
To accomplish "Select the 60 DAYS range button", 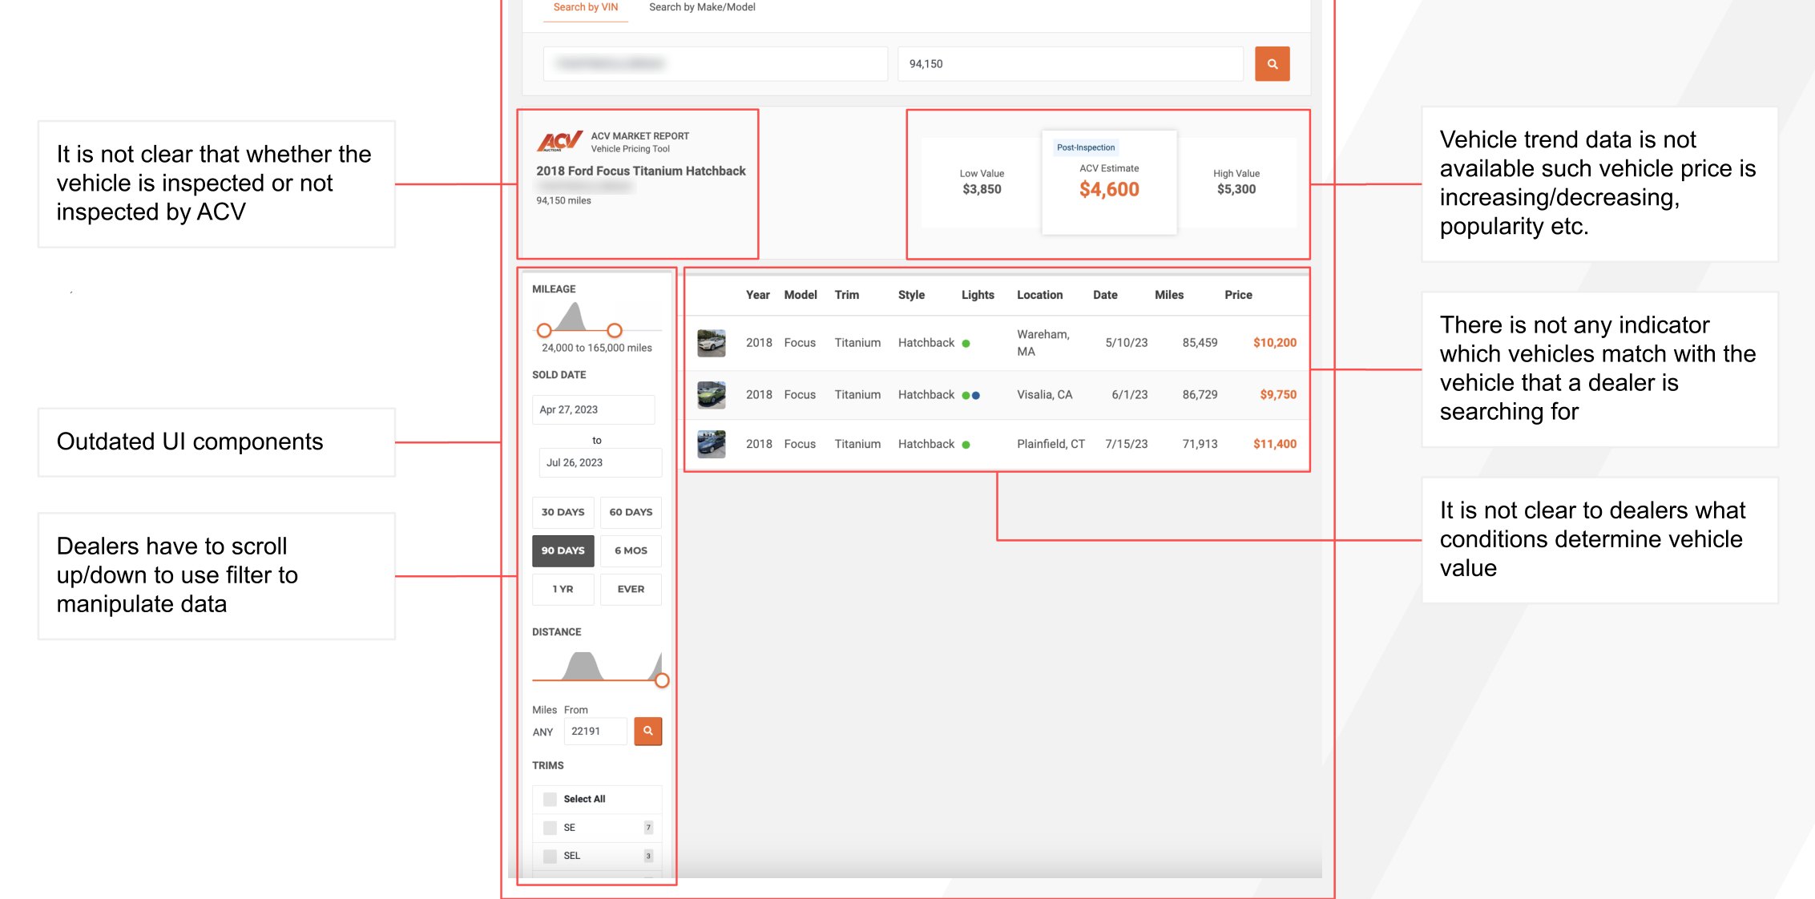I will [631, 512].
